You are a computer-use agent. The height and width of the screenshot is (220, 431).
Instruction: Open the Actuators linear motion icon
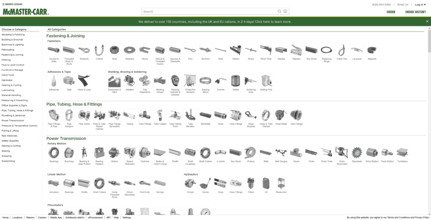[x=54, y=183]
